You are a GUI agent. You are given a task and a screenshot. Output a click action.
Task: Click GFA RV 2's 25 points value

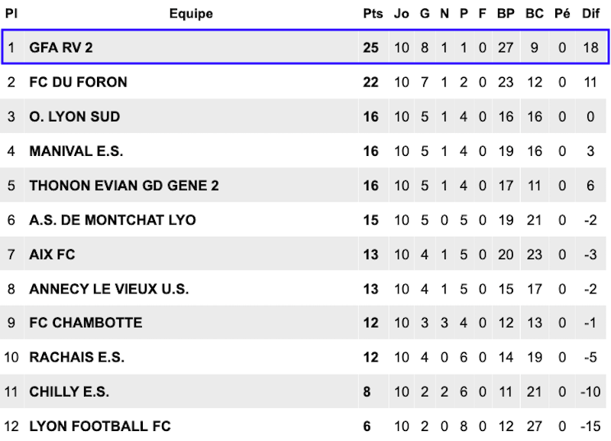[370, 47]
